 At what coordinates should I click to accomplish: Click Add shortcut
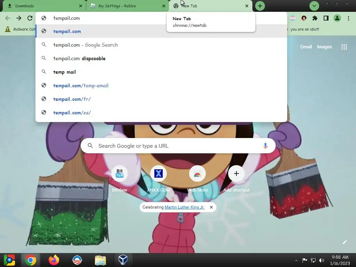[236, 179]
